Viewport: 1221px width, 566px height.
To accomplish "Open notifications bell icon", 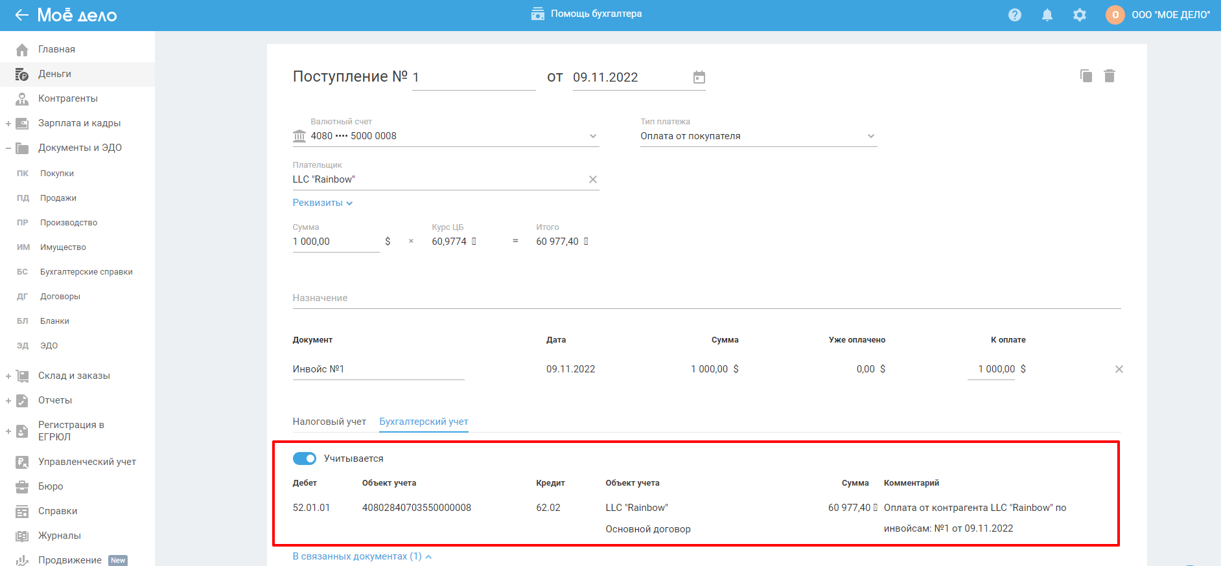I will click(x=1047, y=15).
